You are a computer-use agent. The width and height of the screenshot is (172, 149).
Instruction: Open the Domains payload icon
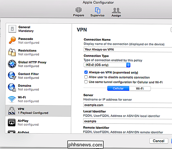[x=12, y=87]
